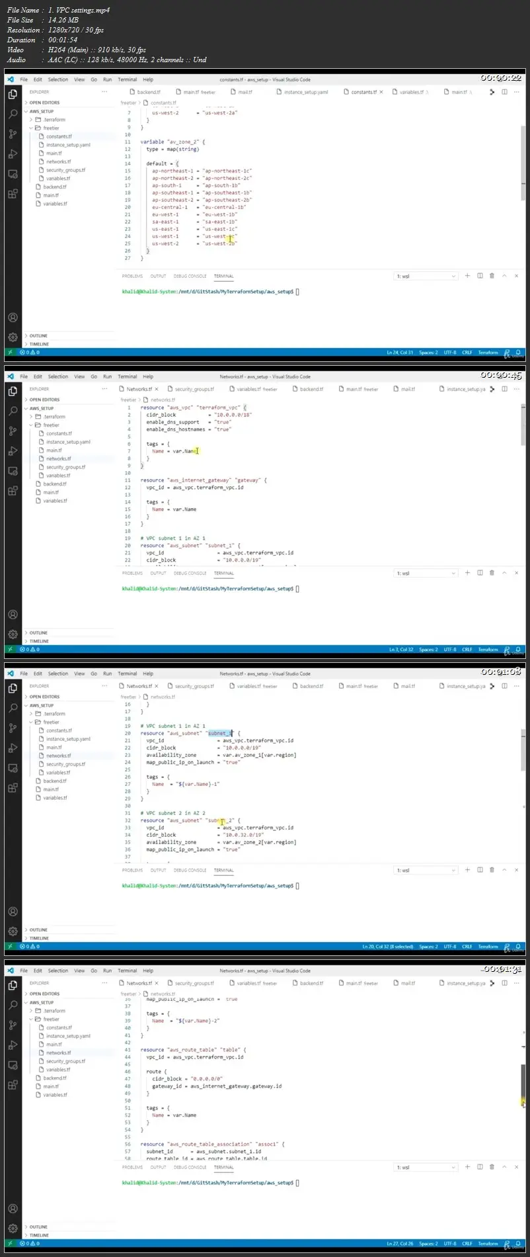Open Explorer view in the 00:00:22 frame
The image size is (530, 1257).
tap(13, 95)
